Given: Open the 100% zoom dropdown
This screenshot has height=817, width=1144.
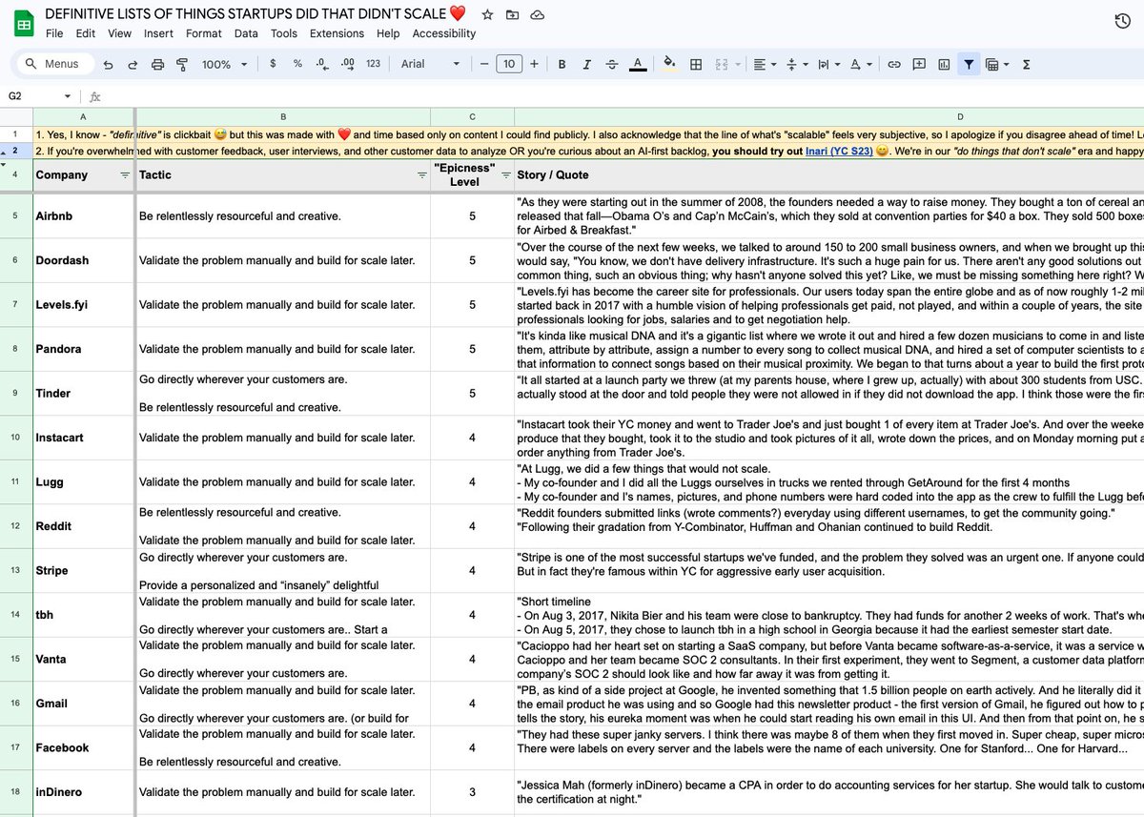Looking at the screenshot, I should coord(223,64).
